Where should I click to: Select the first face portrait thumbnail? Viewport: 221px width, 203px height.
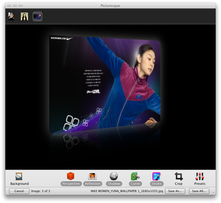(11, 16)
